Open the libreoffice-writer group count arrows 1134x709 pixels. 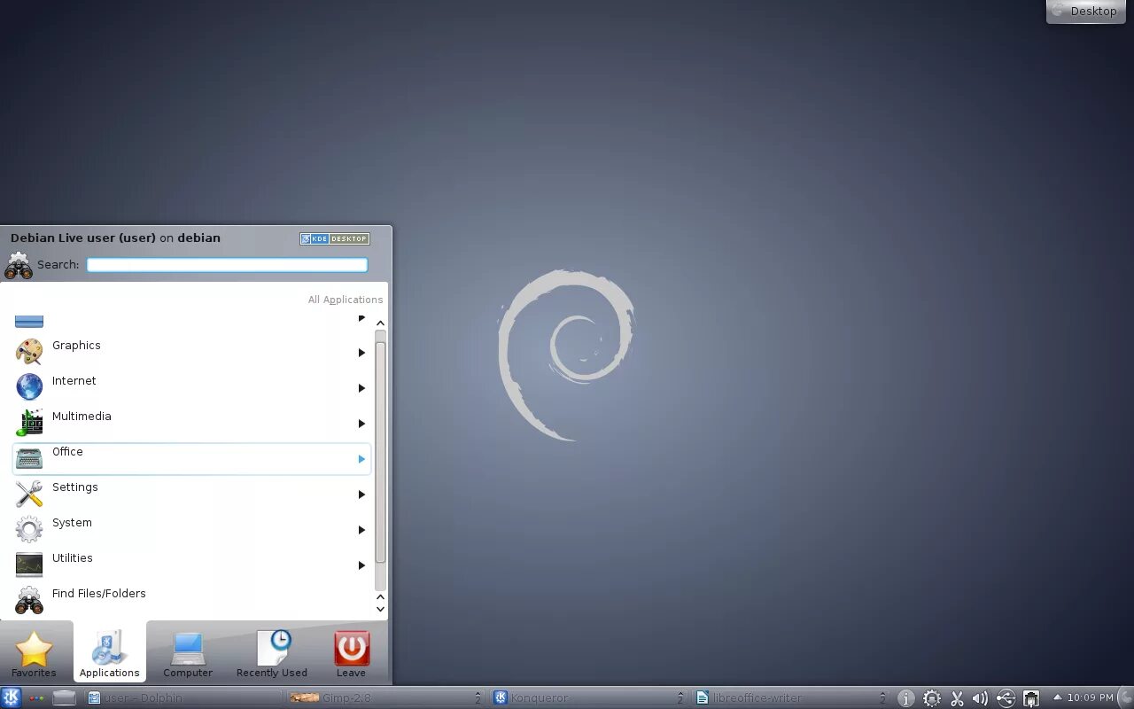coord(882,697)
